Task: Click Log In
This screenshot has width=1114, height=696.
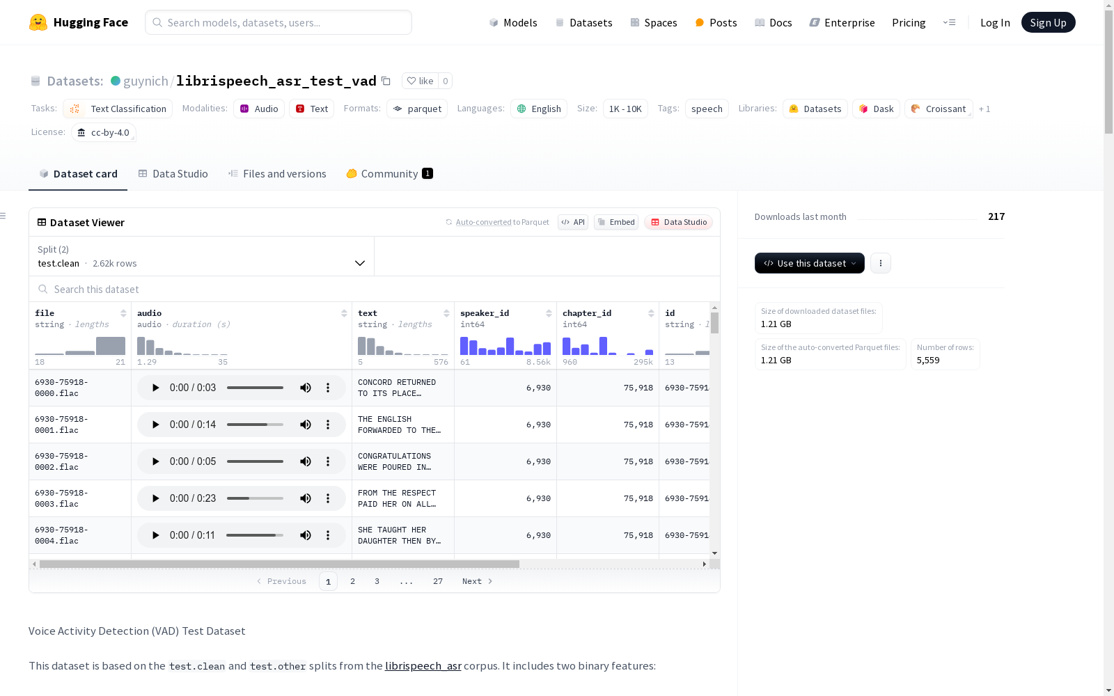Action: point(995,22)
